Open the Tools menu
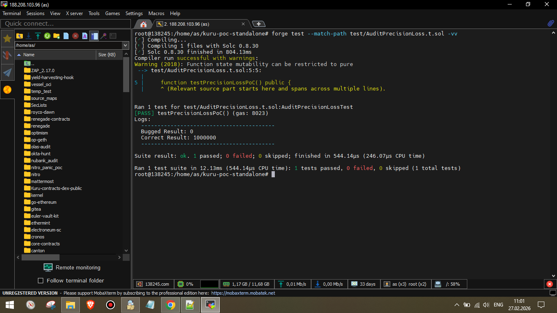The height and width of the screenshot is (313, 557). [94, 13]
